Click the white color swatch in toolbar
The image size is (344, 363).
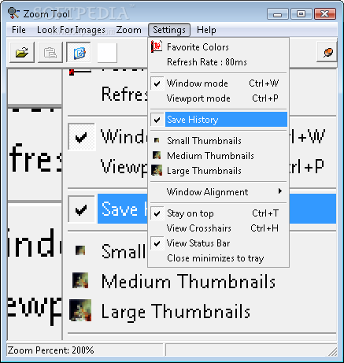(x=107, y=53)
